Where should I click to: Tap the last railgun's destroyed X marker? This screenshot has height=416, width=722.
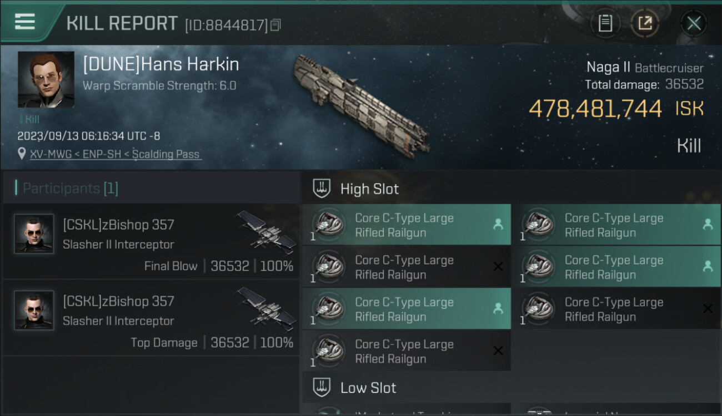click(498, 351)
